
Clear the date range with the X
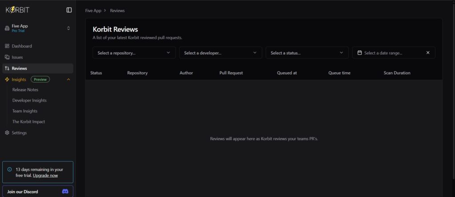pyautogui.click(x=428, y=53)
